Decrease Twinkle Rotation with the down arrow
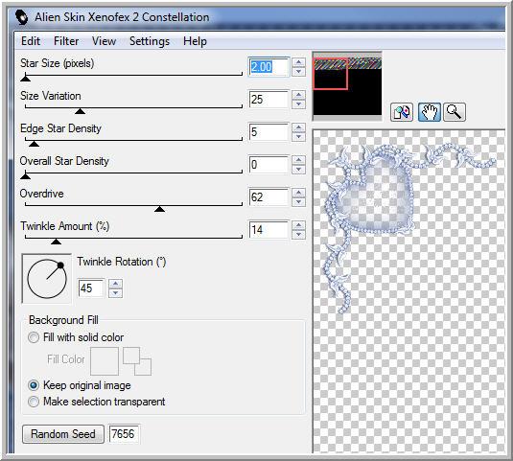513x461 pixels. [115, 293]
